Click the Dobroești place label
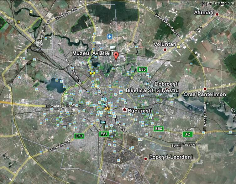The width and height of the screenshot is (236, 184). click(x=166, y=84)
